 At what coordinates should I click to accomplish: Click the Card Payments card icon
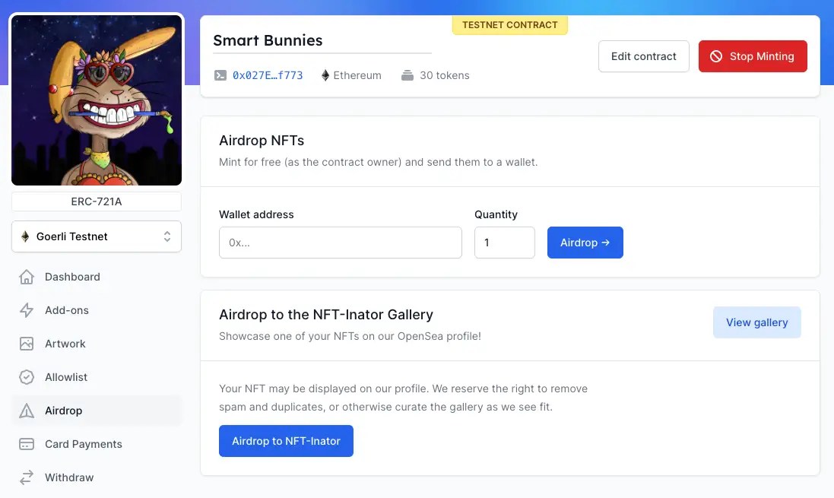[27, 444]
